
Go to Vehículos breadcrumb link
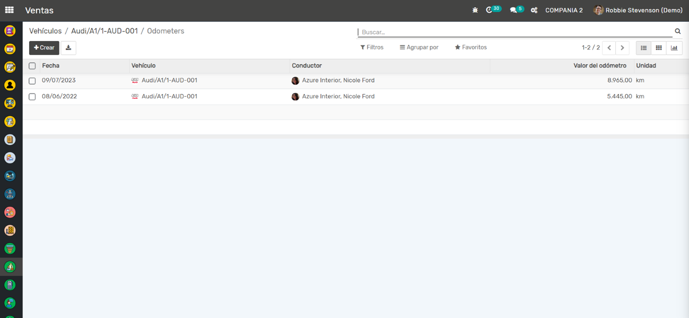pos(45,31)
